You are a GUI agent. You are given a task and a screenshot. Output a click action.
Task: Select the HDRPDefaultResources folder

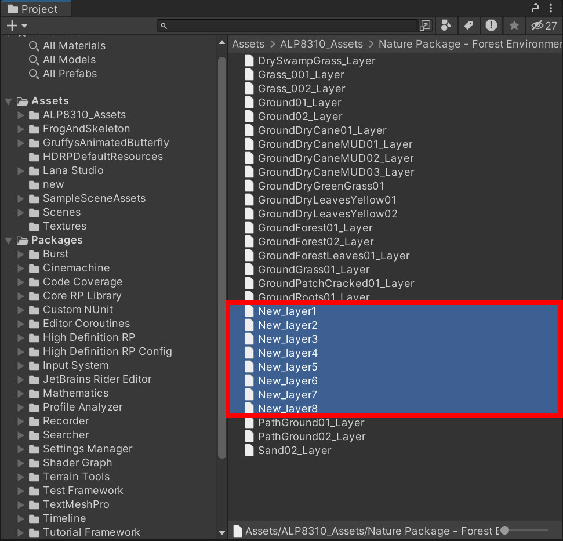[96, 157]
